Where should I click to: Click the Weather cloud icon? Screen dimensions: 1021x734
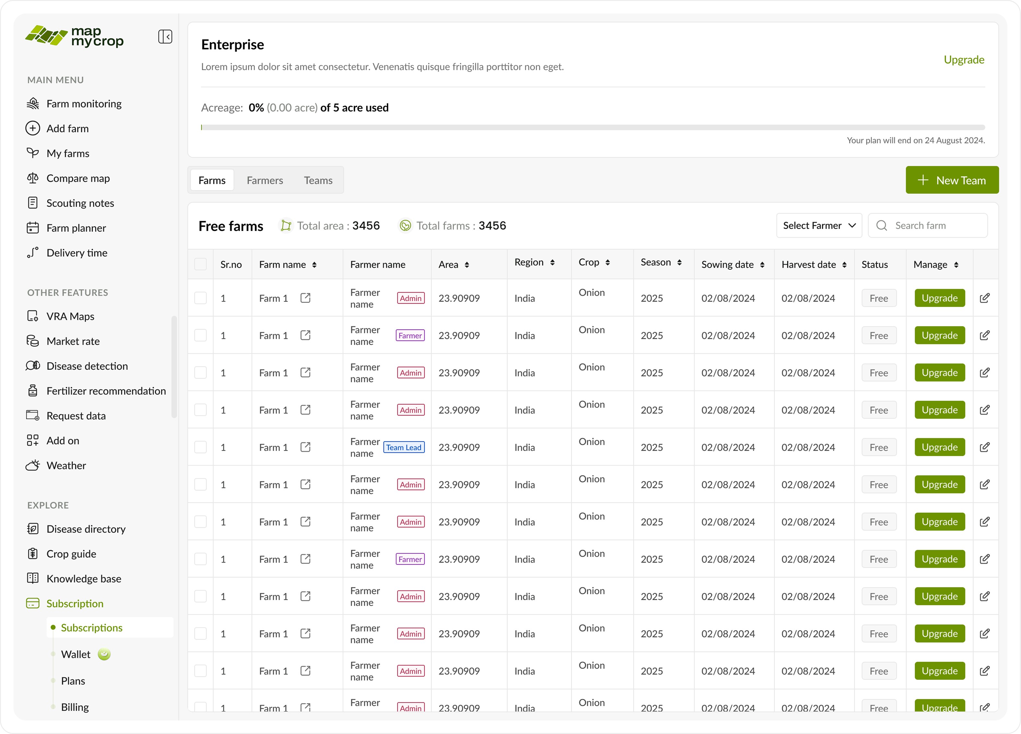tap(33, 465)
